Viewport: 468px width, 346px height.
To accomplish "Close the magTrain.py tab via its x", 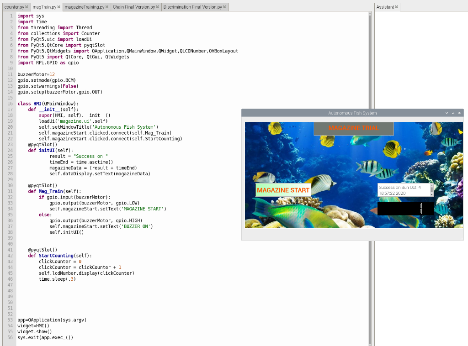I will [x=59, y=7].
